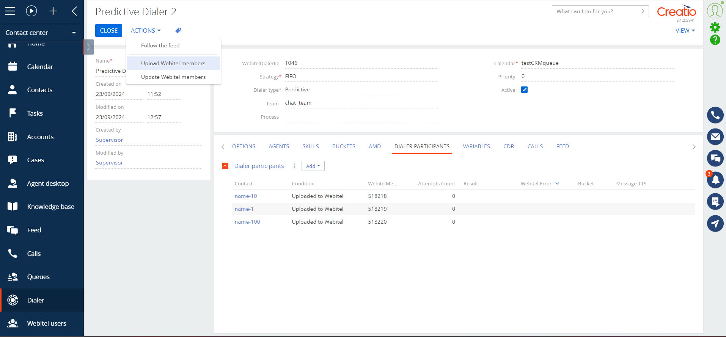Switch to the CALLS tab
Screen dimensions: 726x337
(535, 146)
